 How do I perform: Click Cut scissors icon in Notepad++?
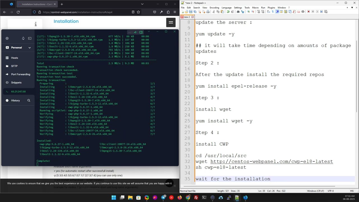(x=214, y=12)
